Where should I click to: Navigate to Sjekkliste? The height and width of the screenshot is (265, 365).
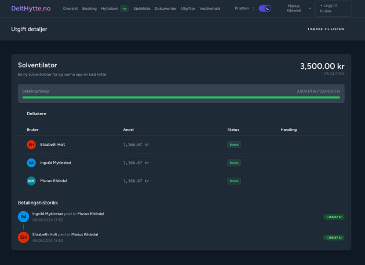click(142, 8)
